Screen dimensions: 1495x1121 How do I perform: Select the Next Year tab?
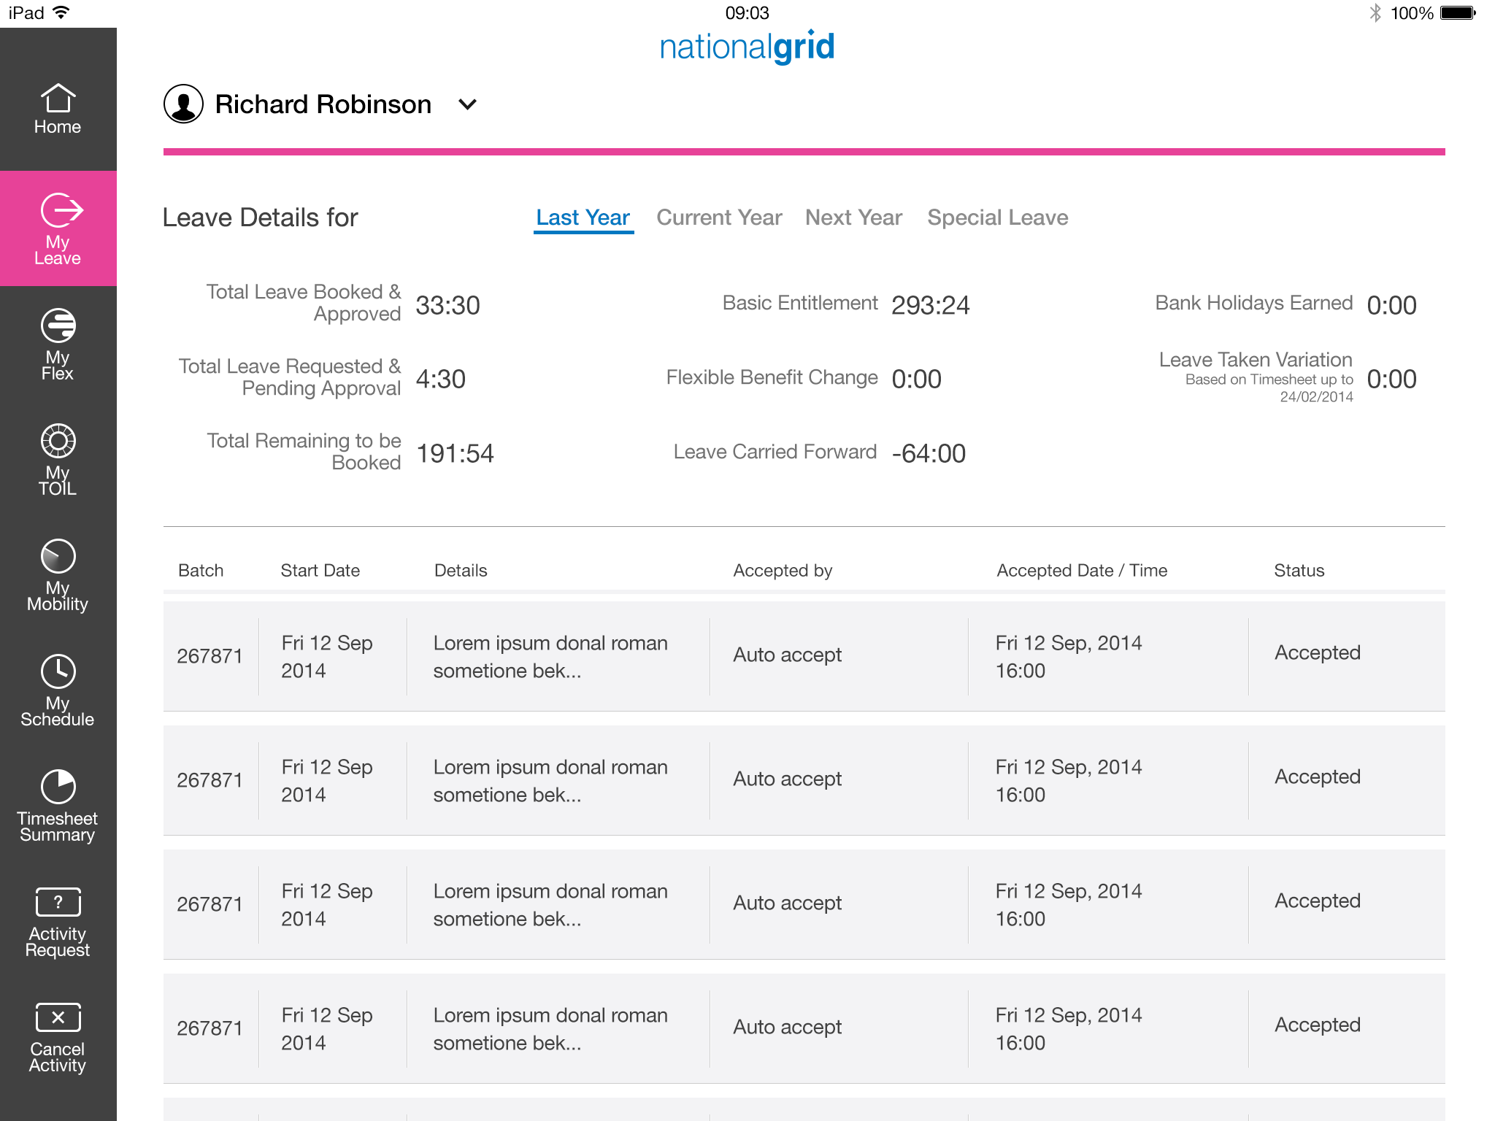click(x=853, y=217)
